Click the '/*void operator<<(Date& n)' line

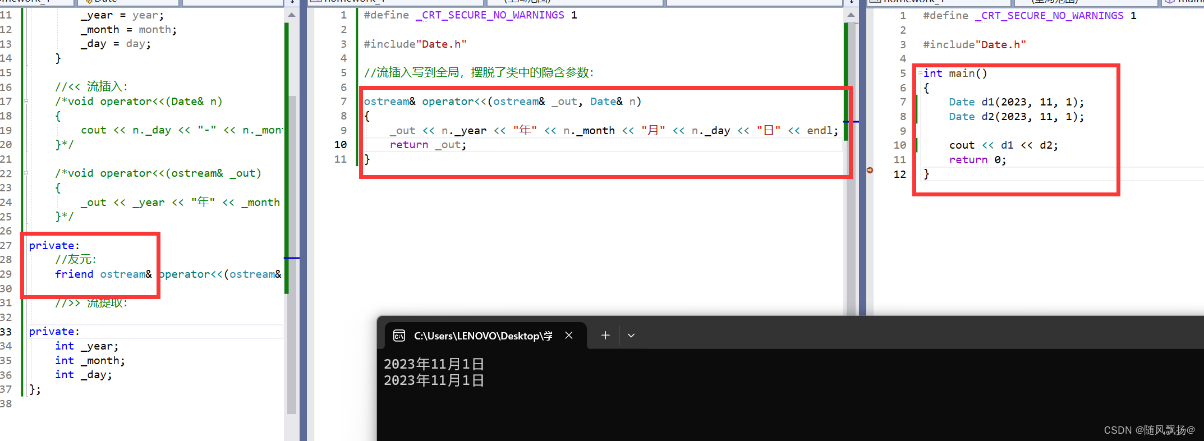pyautogui.click(x=139, y=102)
